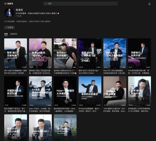
Task: Click the yellow verification badge icon
Action: 58,13
